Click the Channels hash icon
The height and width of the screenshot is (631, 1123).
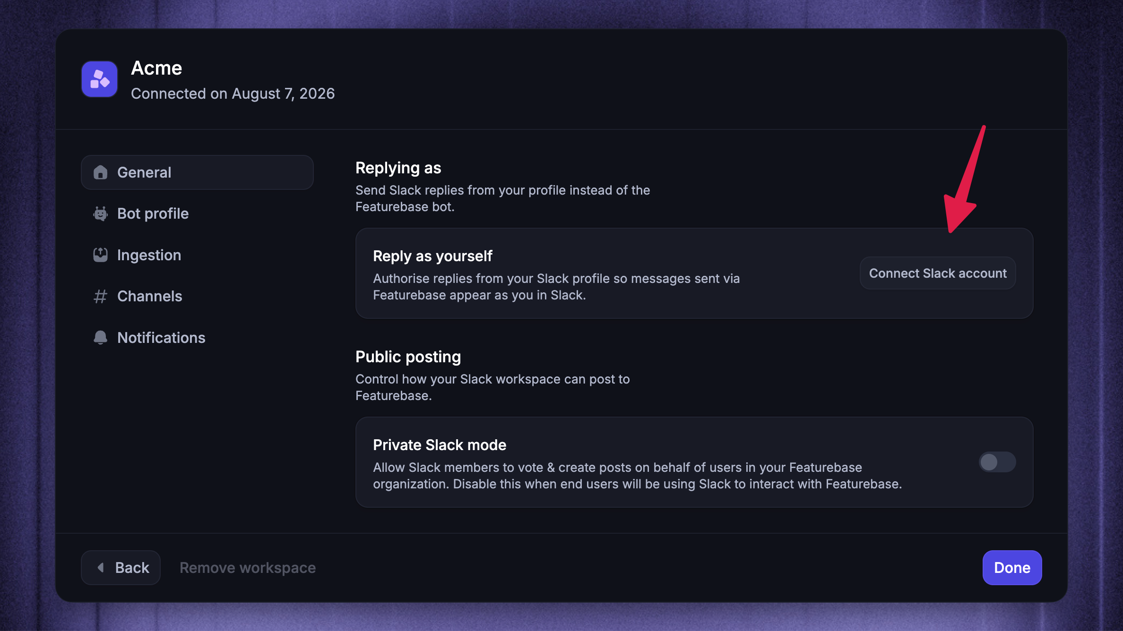coord(100,296)
